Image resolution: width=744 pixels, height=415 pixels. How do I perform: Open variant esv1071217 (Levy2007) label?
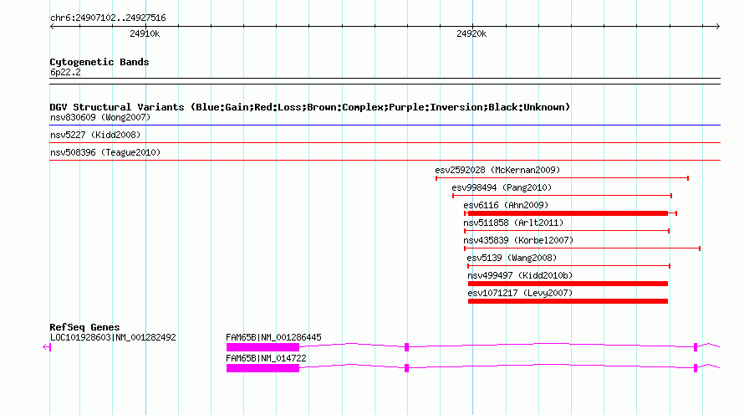coord(520,293)
